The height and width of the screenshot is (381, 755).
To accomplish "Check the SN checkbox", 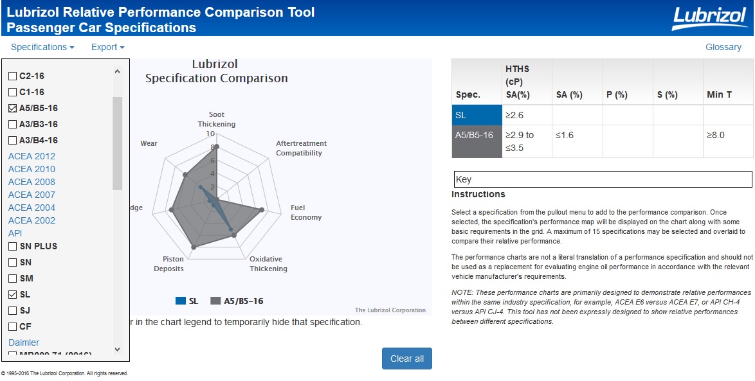I will pyautogui.click(x=12, y=263).
